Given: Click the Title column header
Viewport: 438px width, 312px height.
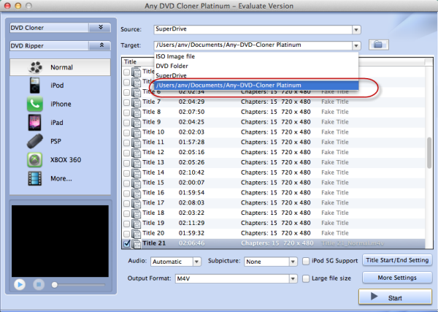Looking at the screenshot, I should 130,62.
